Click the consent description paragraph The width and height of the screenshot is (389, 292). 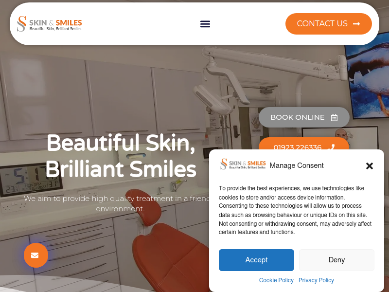coord(295,210)
